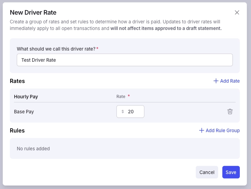
Task: Cancel creating the driver rate
Action: point(207,172)
